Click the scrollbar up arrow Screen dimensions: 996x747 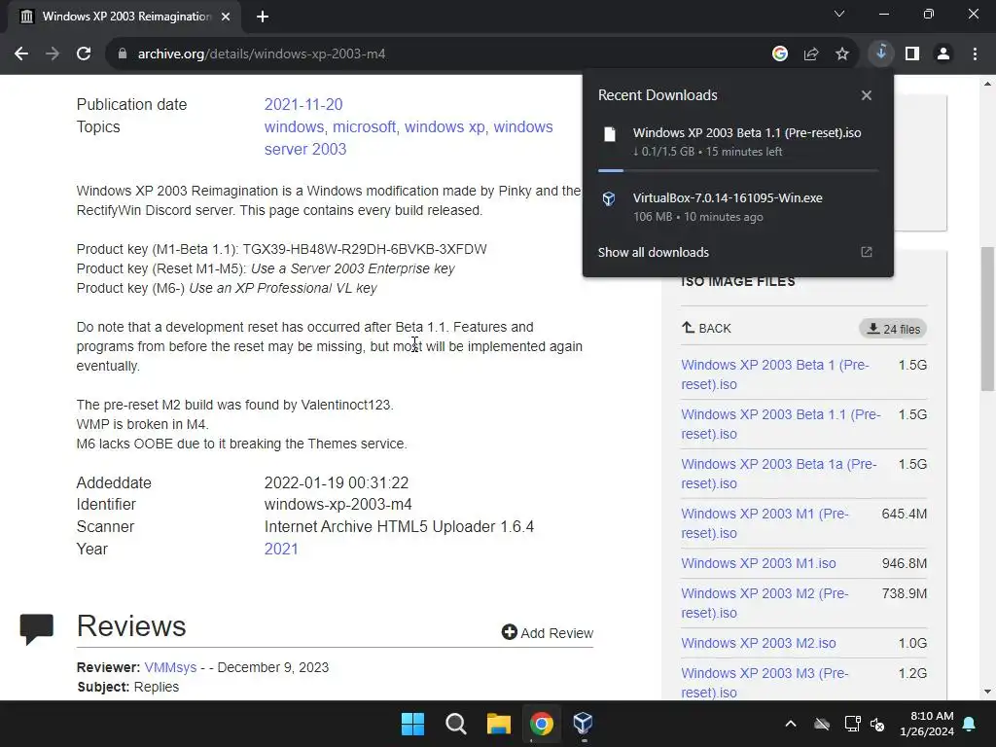pyautogui.click(x=988, y=84)
